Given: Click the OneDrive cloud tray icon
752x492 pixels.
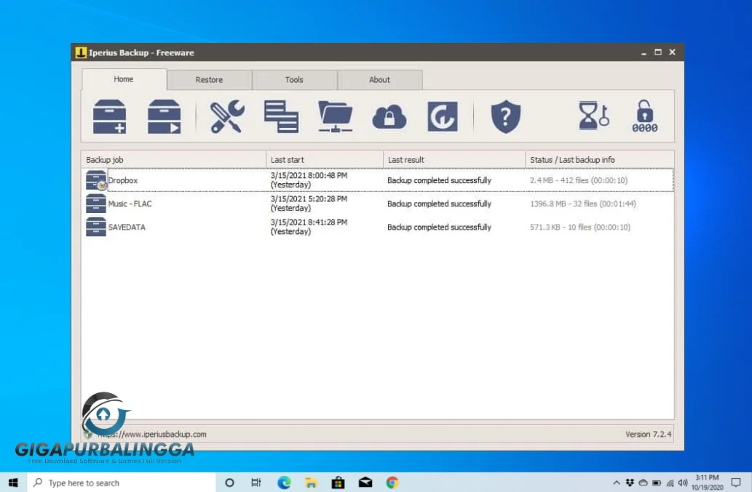Looking at the screenshot, I should coord(643,483).
